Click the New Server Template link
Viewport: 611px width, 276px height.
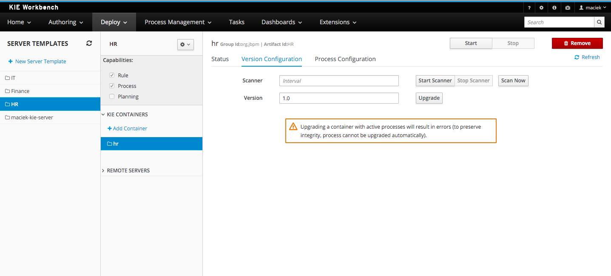pos(40,61)
